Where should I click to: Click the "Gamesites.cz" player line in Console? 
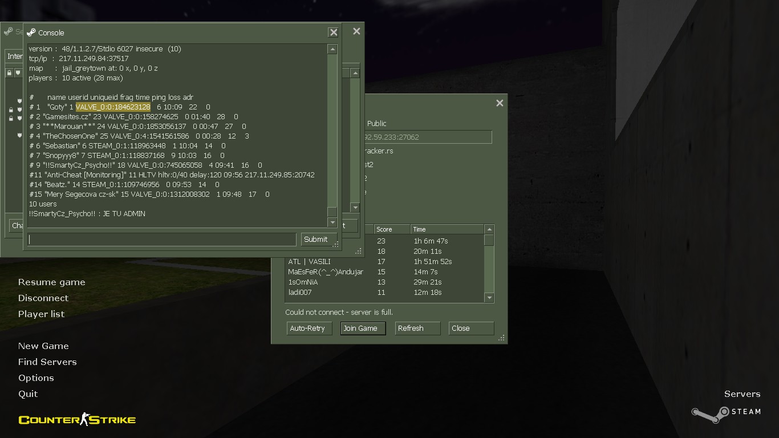click(x=133, y=117)
